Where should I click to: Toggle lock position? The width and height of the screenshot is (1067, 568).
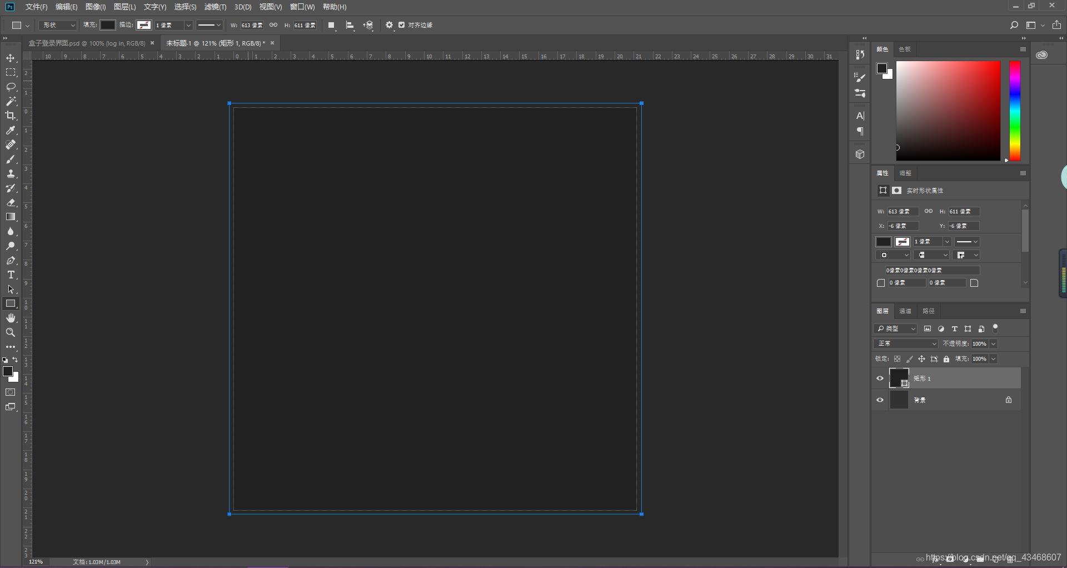[x=921, y=359]
